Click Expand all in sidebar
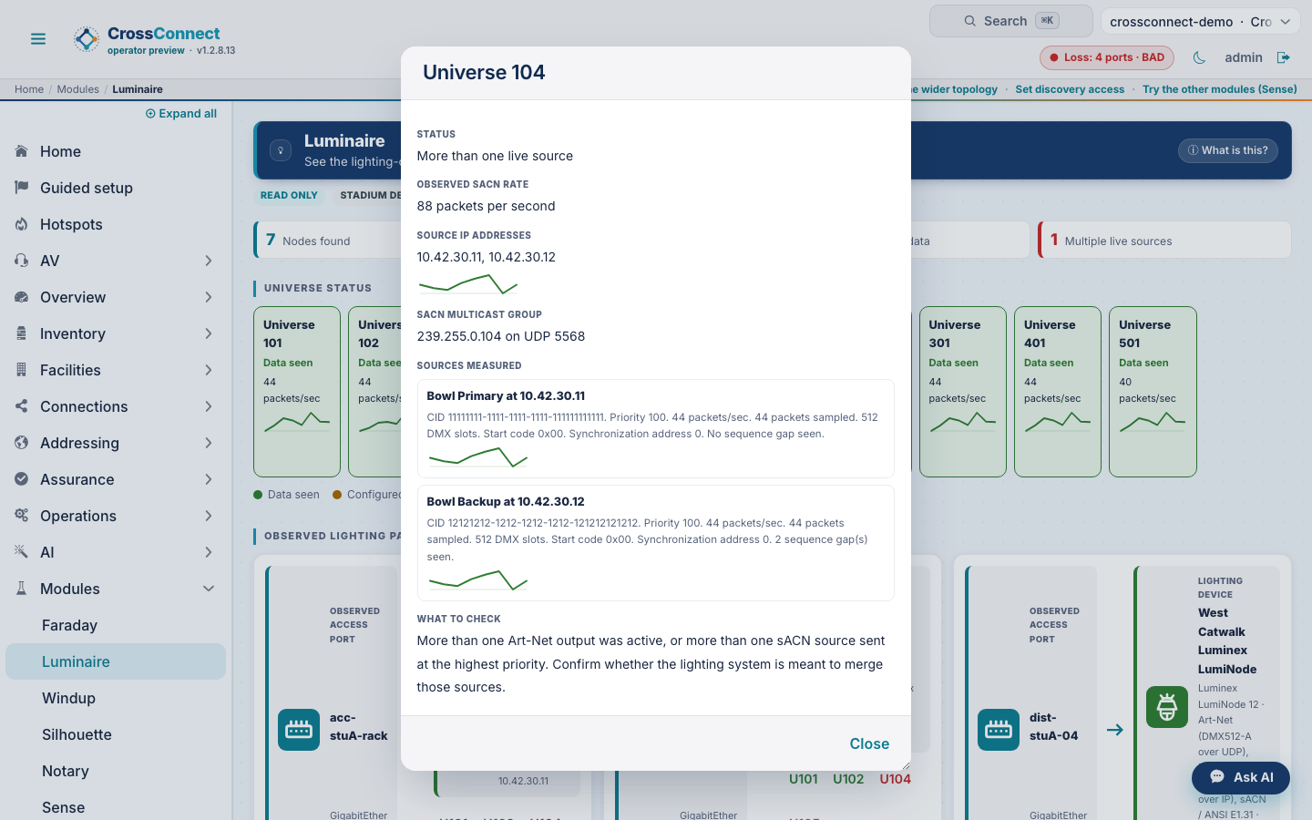Screen dimensions: 1312x820 181,114
